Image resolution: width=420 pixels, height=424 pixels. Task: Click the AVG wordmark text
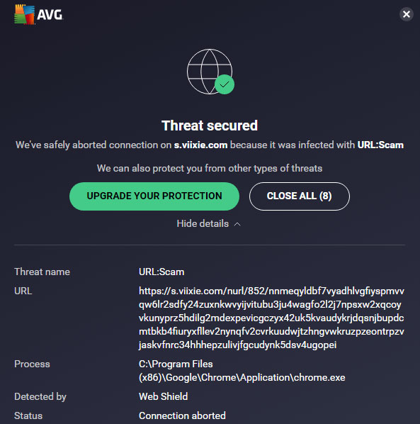(x=50, y=15)
